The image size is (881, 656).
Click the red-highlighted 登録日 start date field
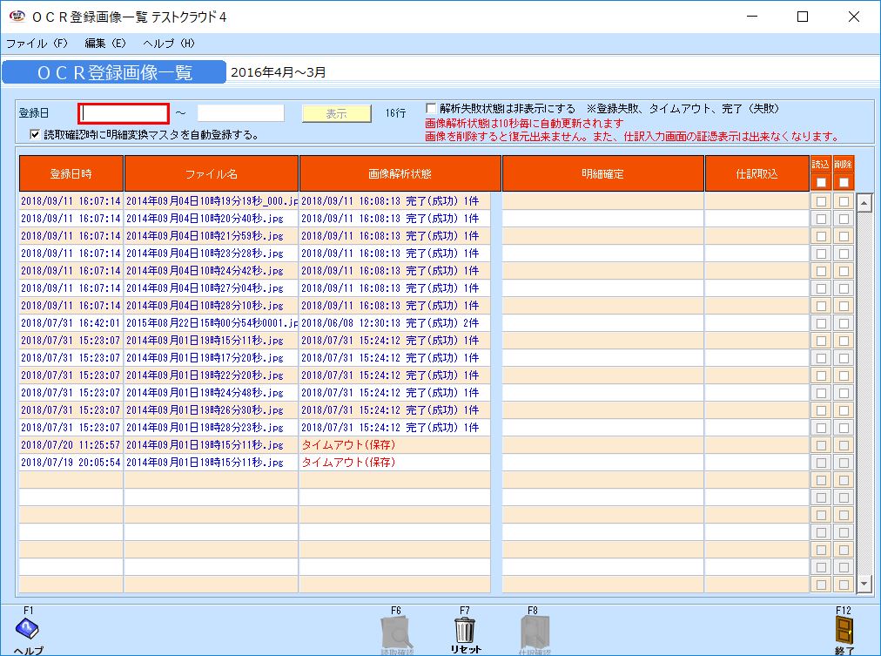(x=122, y=112)
